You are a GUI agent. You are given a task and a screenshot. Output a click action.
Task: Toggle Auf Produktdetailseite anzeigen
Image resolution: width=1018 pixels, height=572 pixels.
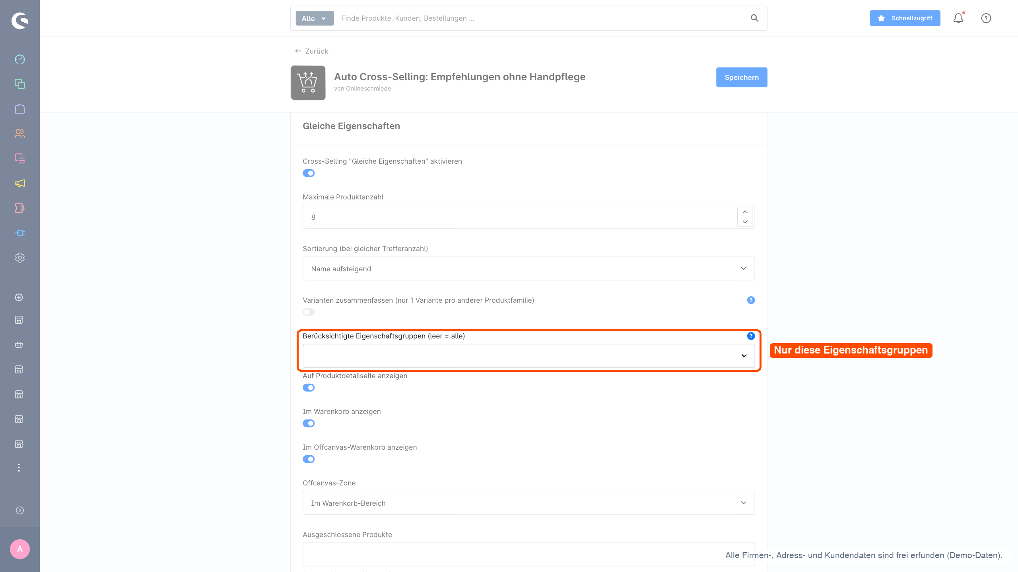pos(309,388)
